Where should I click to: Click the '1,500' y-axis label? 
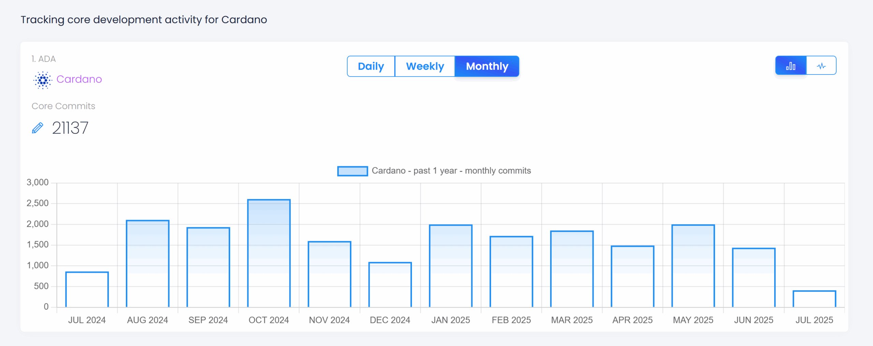pos(38,245)
